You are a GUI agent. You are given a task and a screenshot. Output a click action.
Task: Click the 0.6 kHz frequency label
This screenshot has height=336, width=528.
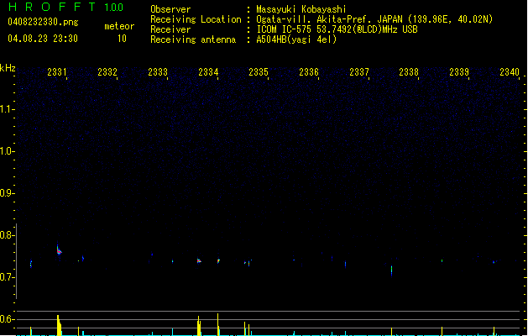7,319
